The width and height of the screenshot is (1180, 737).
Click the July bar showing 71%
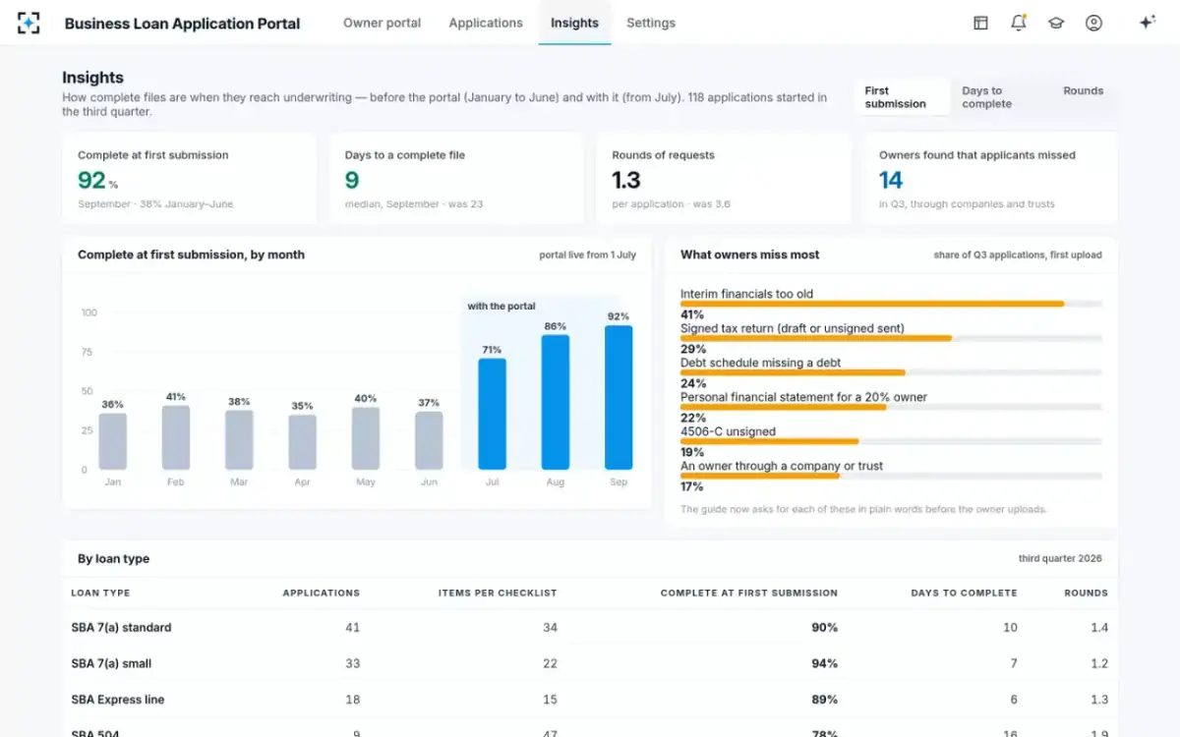tap(492, 414)
